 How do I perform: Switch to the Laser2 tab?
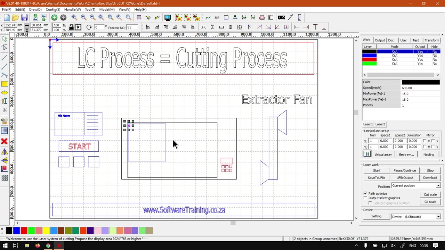380,124
